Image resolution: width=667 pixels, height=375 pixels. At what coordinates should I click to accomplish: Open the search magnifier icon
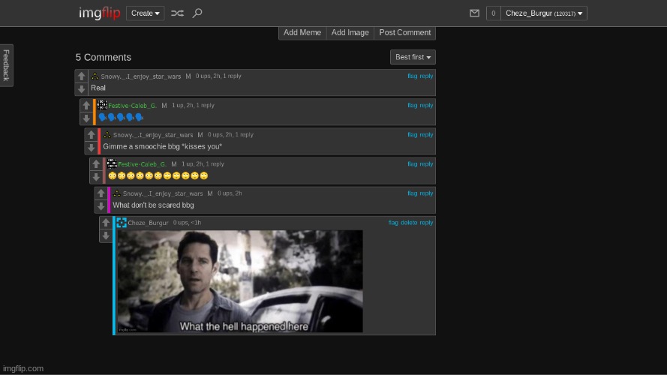(x=197, y=13)
